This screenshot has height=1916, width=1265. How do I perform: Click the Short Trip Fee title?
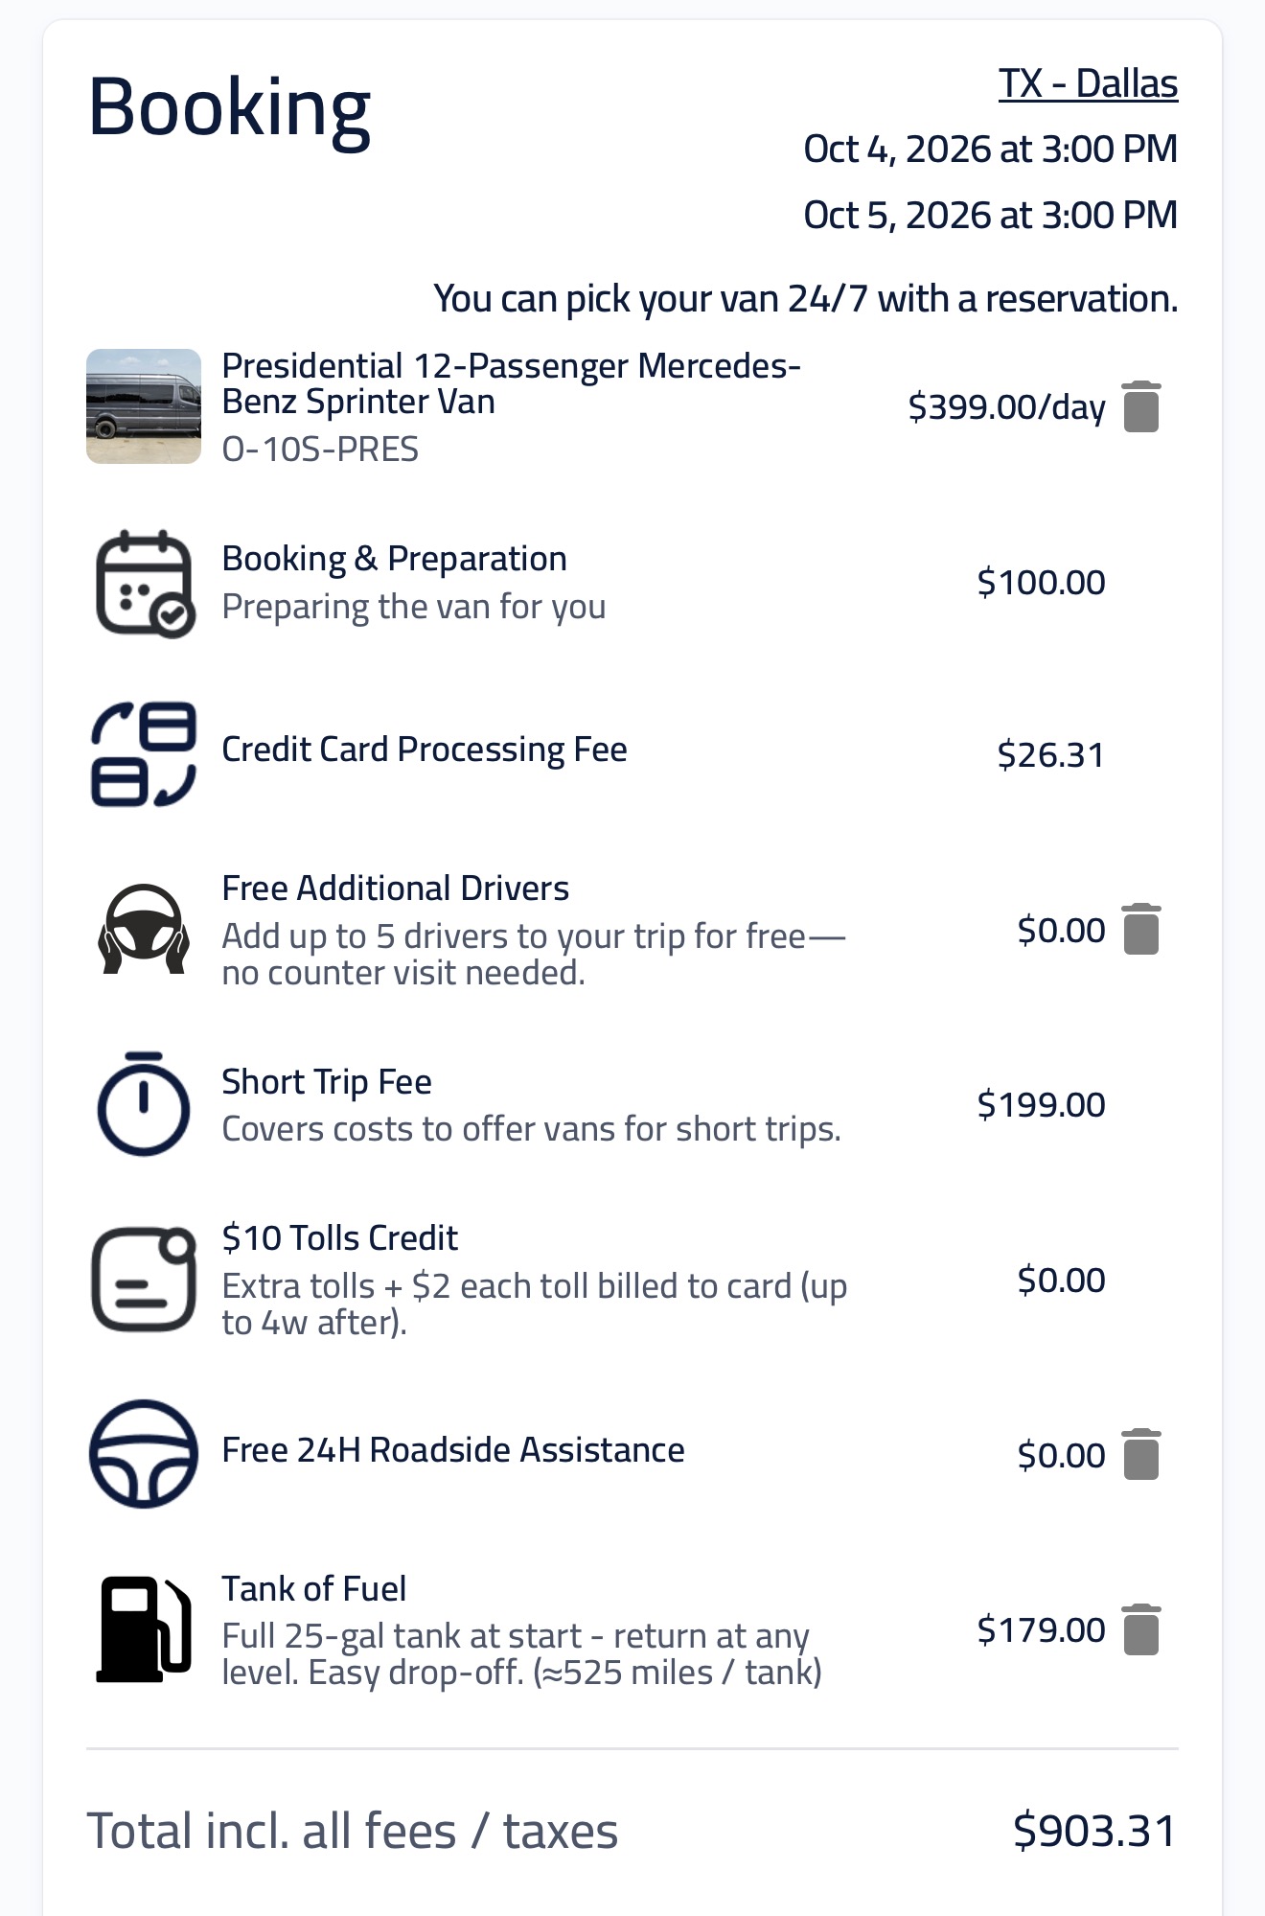(x=327, y=1082)
